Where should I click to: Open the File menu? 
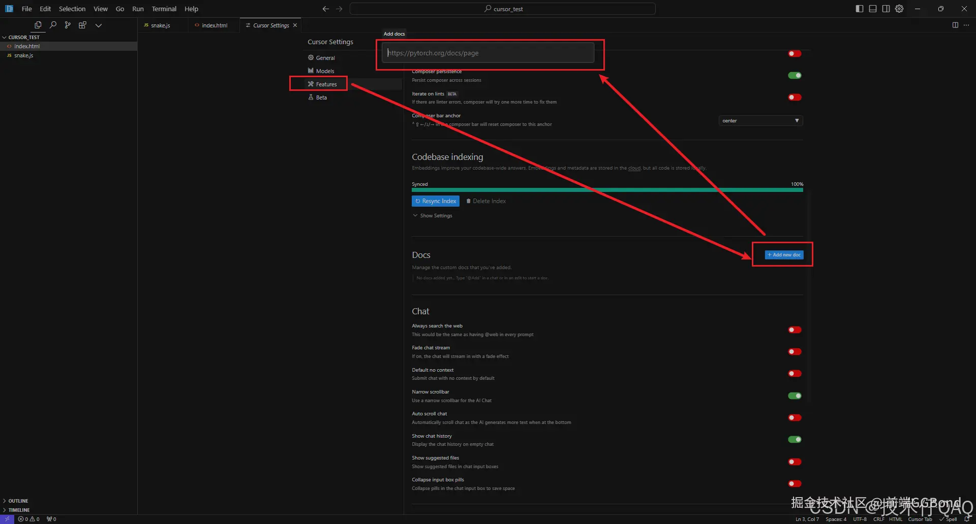tap(27, 9)
